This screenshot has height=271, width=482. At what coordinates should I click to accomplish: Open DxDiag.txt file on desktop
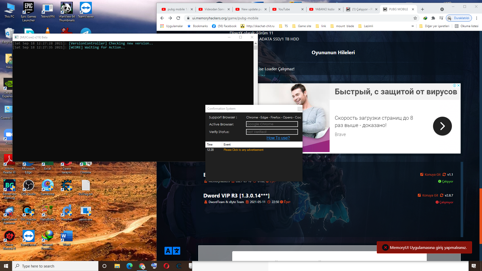click(86, 187)
